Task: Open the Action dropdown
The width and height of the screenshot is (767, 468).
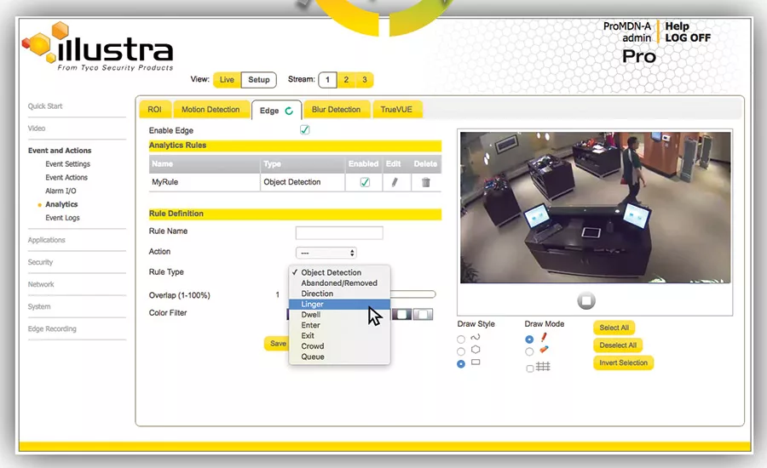Action: coord(326,253)
